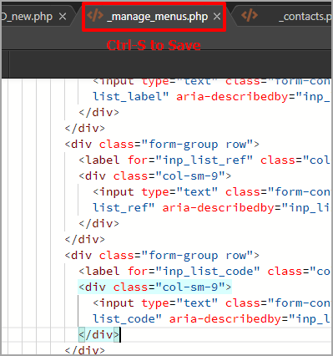Click the input line above list_ref
This screenshot has width=333, height=356.
tap(211, 192)
